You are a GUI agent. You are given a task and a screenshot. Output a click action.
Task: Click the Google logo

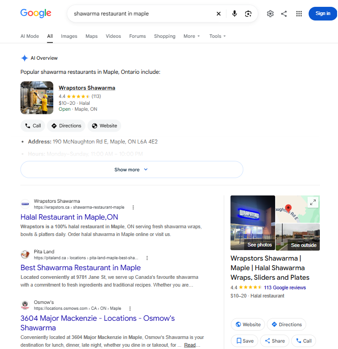(x=36, y=13)
